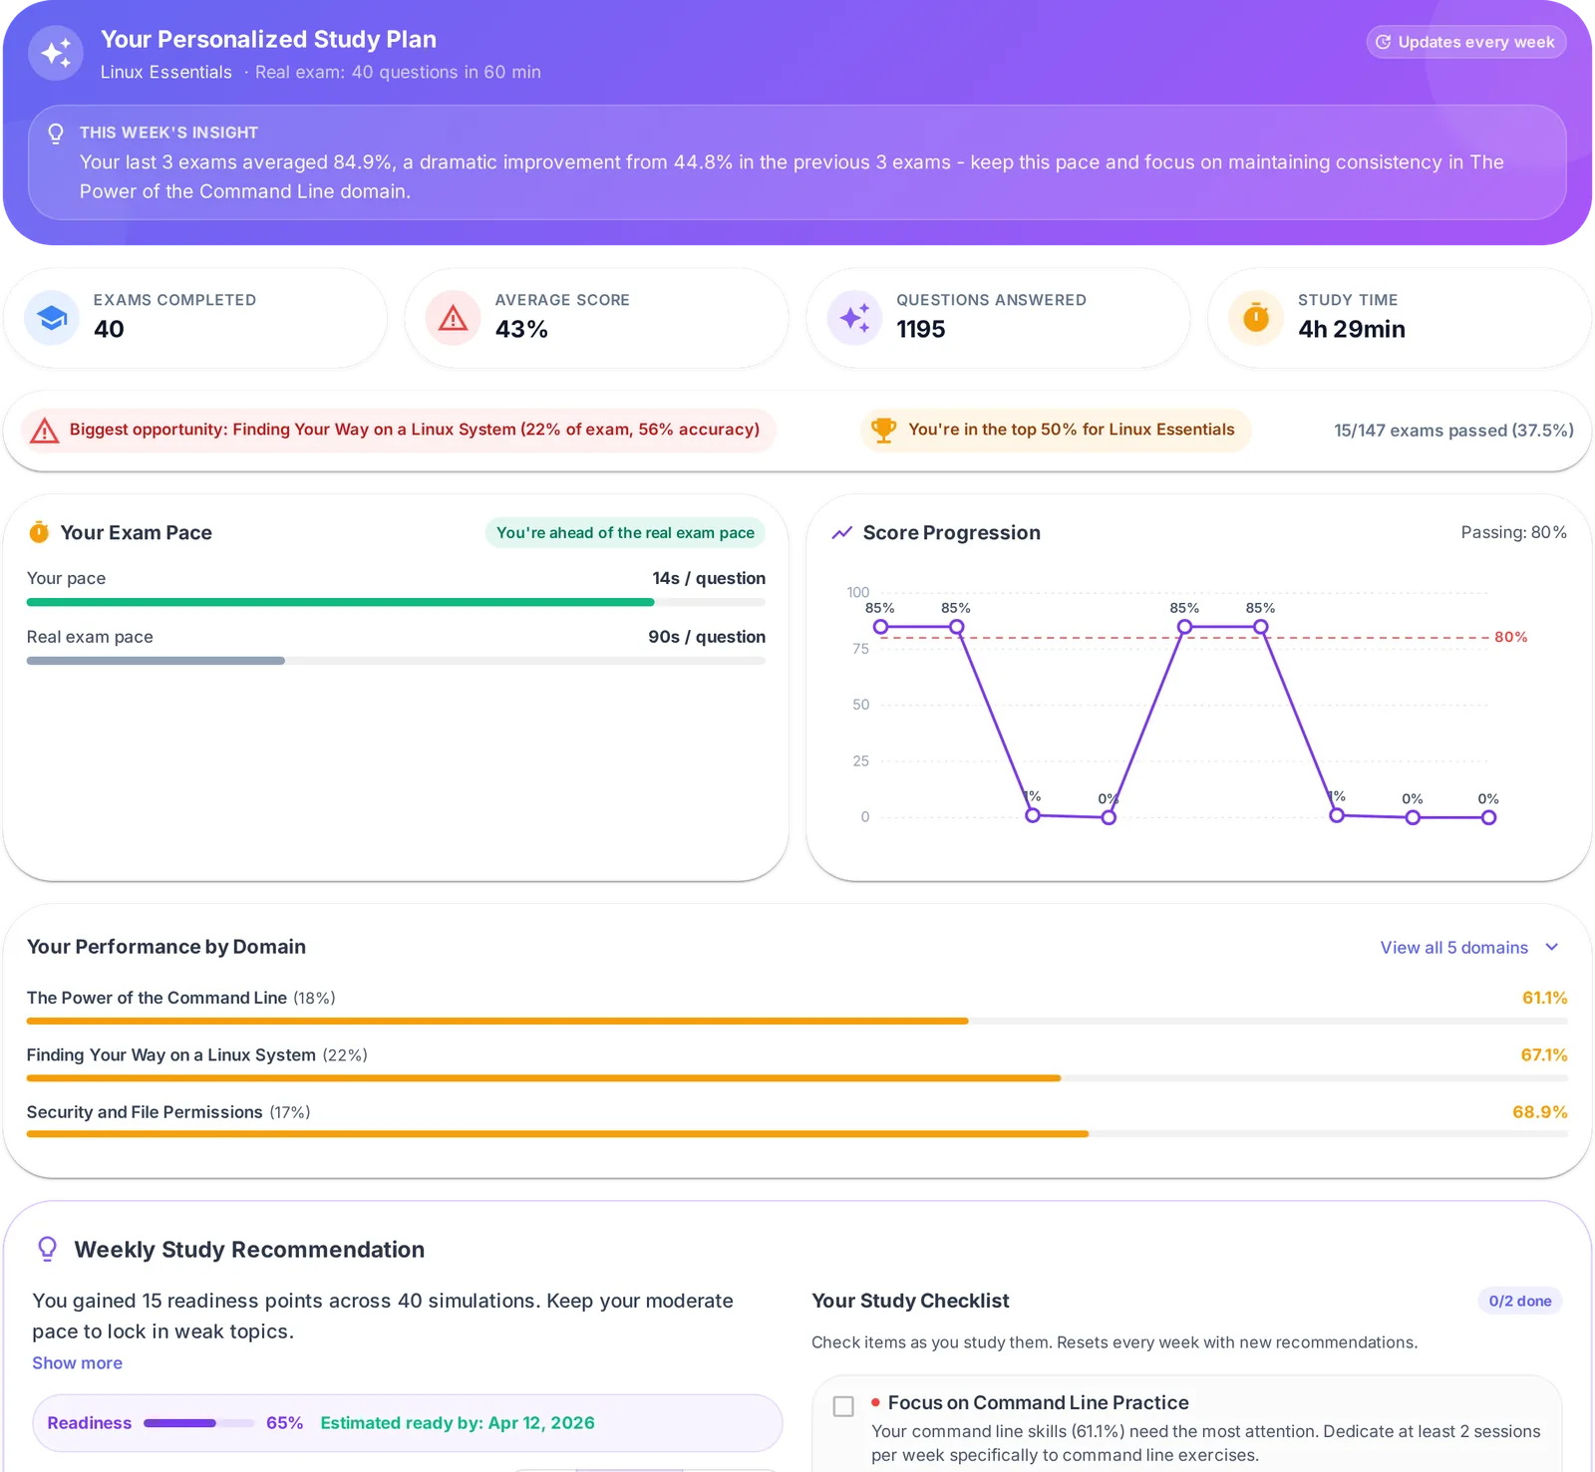This screenshot has height=1472, width=1595.
Task: Click the Updates every week badge
Action: point(1466,42)
